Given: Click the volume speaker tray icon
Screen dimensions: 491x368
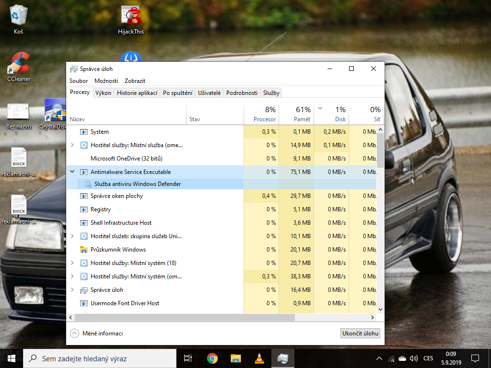Looking at the screenshot, I should 414,358.
